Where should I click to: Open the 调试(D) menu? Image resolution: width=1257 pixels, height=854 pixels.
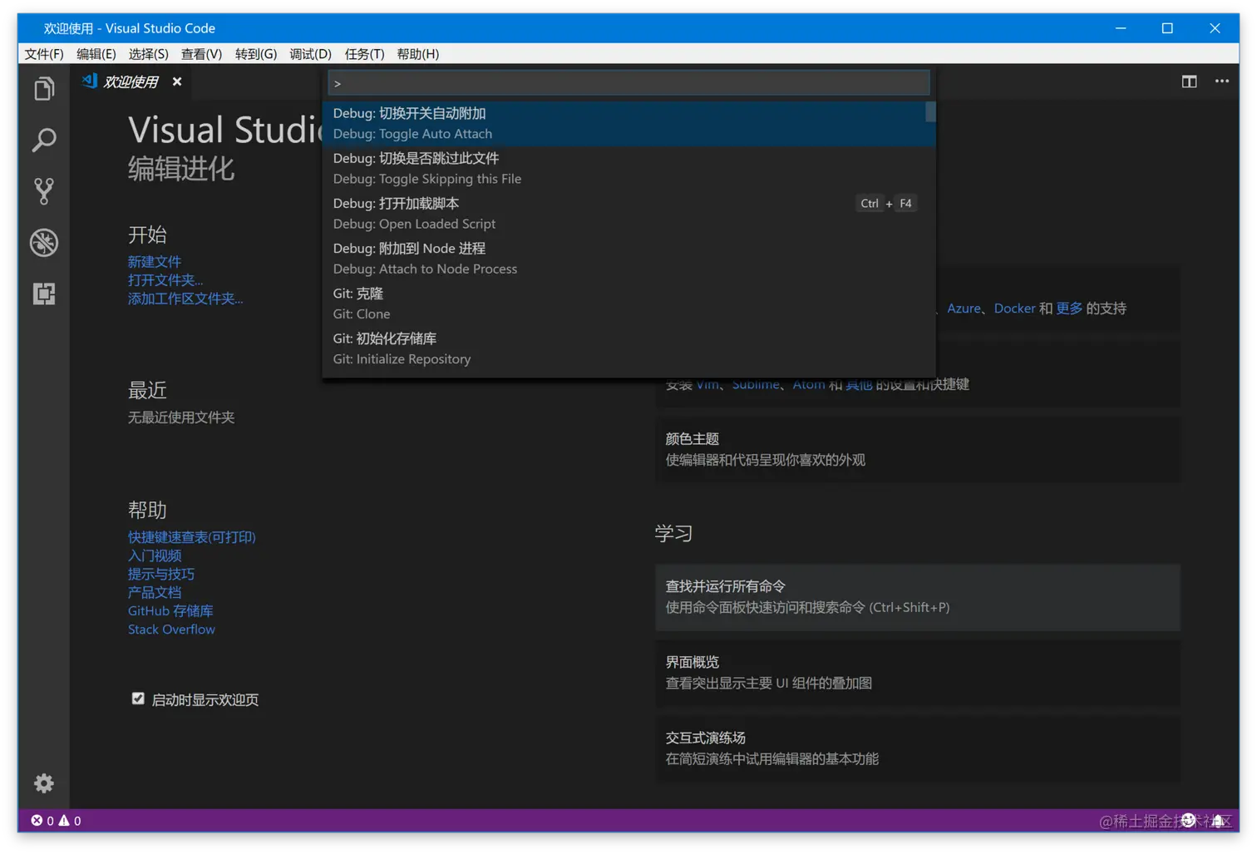[x=310, y=54]
